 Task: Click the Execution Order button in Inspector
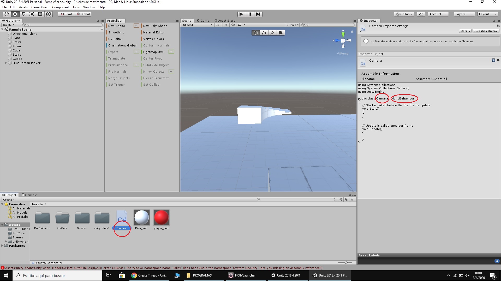click(485, 31)
